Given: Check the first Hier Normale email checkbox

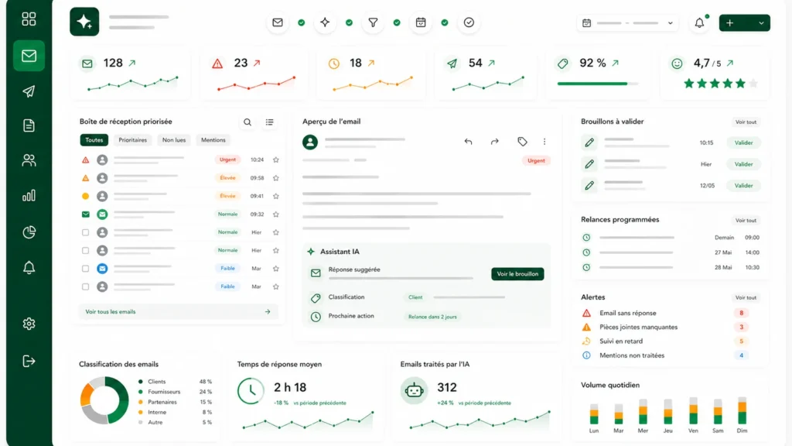Looking at the screenshot, I should pyautogui.click(x=85, y=232).
